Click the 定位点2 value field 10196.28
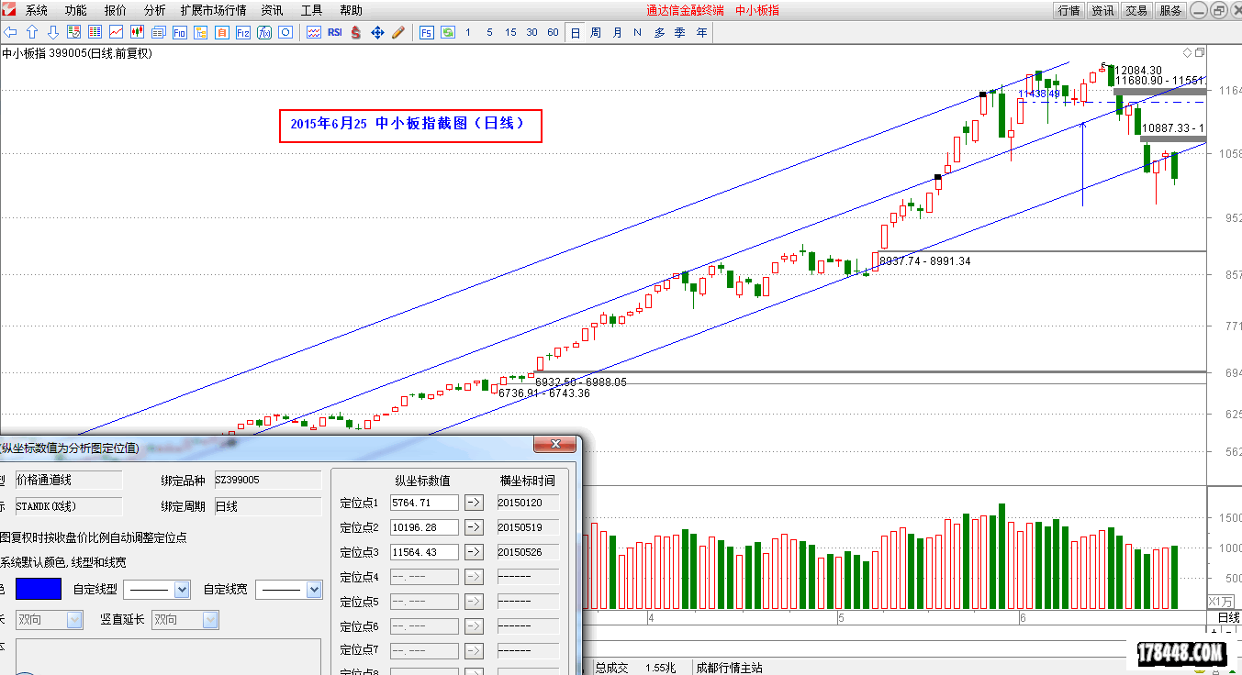The image size is (1242, 675). tap(424, 527)
